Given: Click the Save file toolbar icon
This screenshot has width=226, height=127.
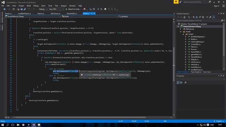Looking at the screenshot, I should tap(22, 9).
